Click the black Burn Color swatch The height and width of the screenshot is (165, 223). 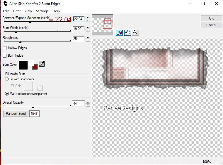(x=23, y=65)
